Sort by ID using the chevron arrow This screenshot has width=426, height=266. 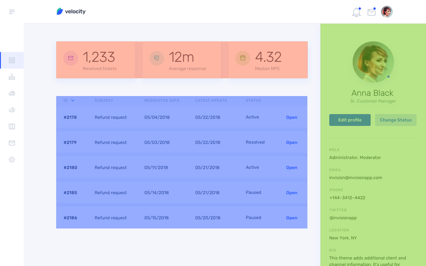pyautogui.click(x=73, y=101)
